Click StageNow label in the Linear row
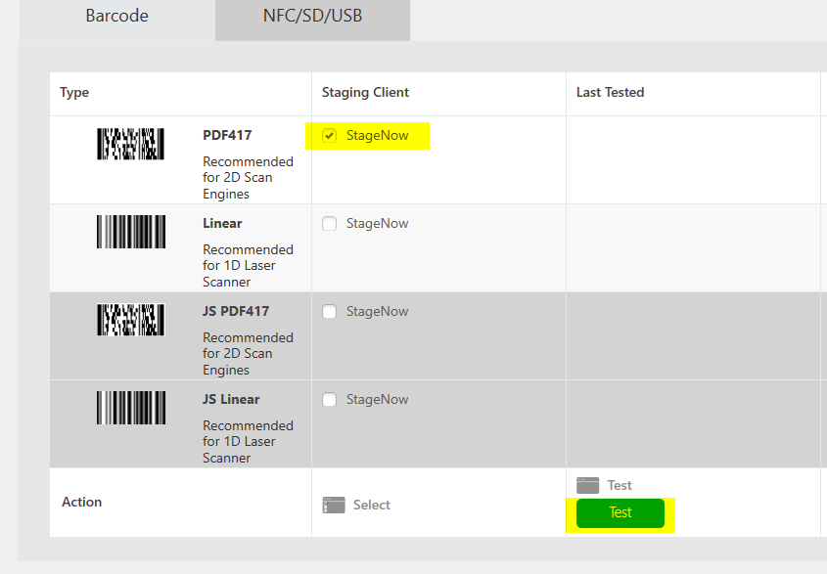Image resolution: width=827 pixels, height=574 pixels. point(377,224)
